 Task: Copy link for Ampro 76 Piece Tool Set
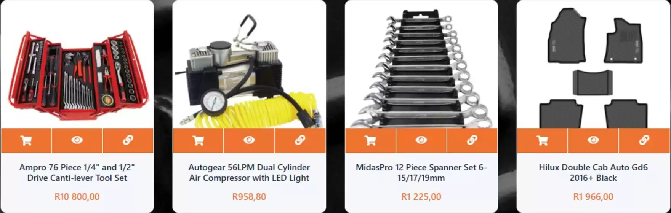[x=128, y=140]
